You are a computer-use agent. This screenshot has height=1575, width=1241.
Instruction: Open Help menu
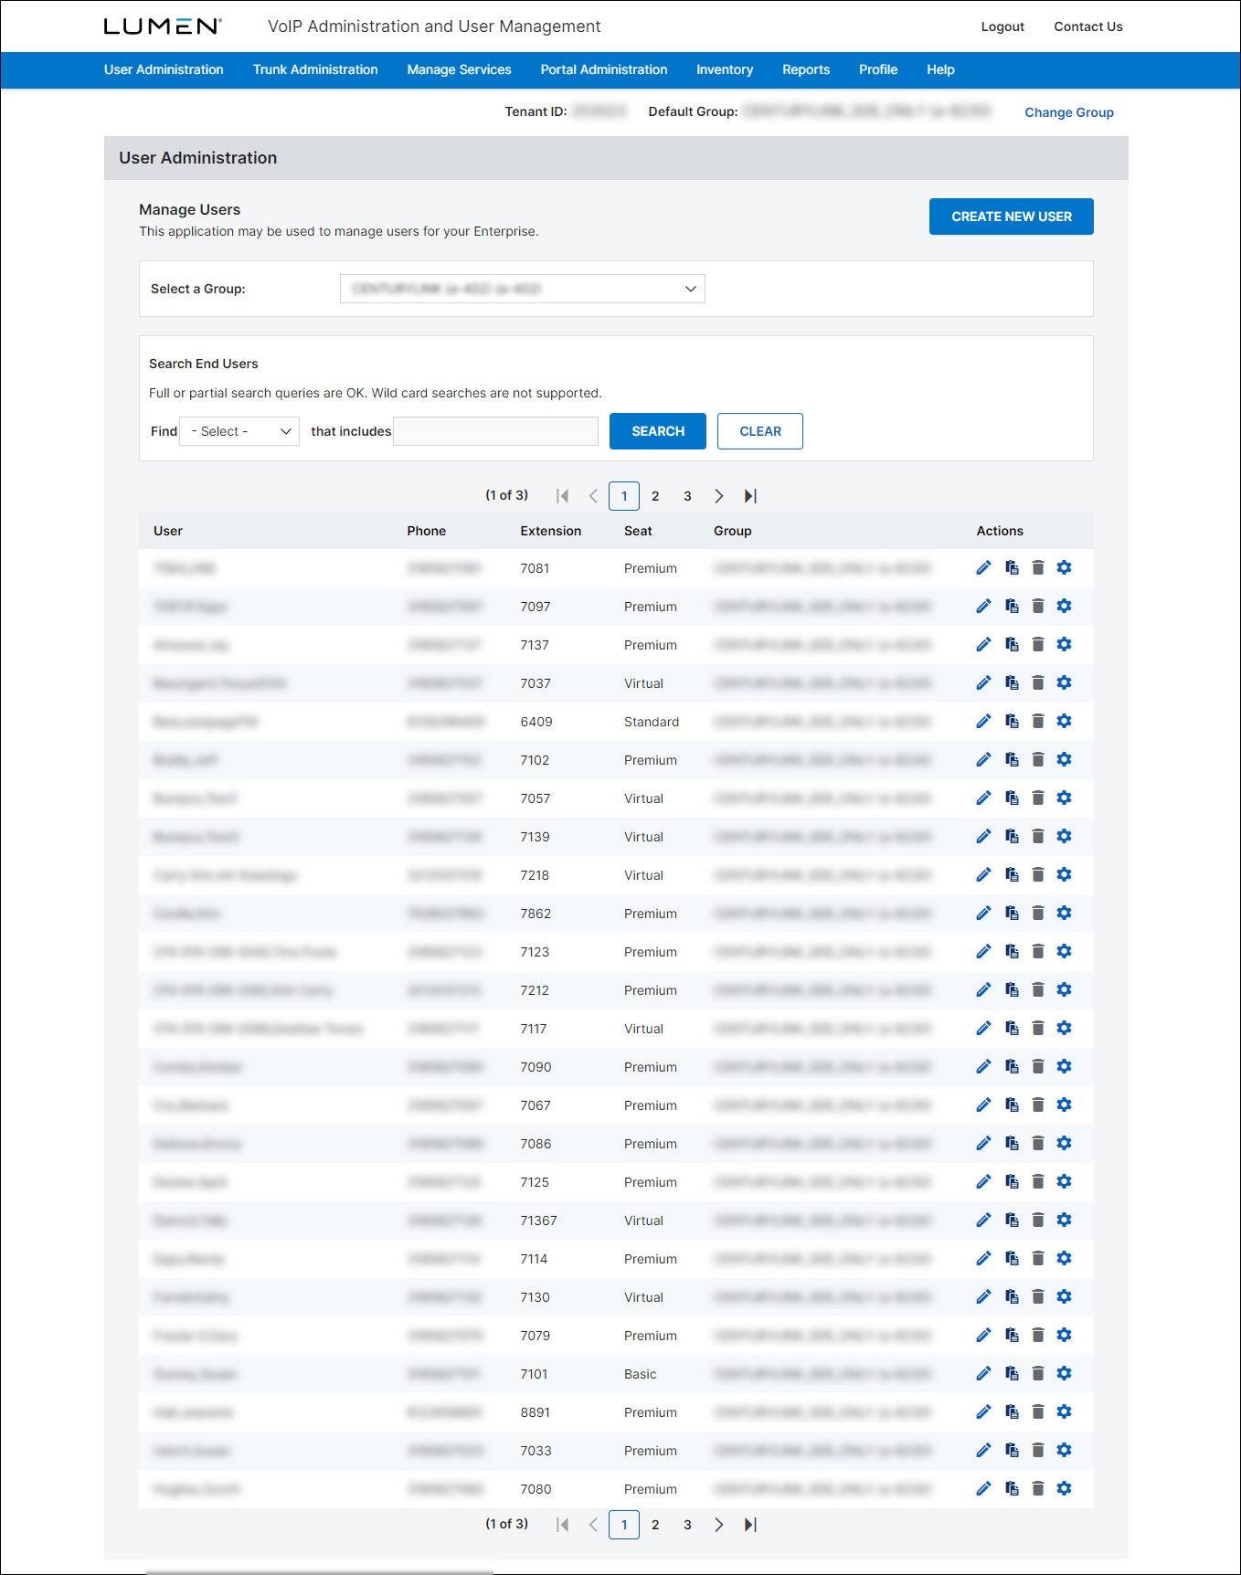pos(940,69)
